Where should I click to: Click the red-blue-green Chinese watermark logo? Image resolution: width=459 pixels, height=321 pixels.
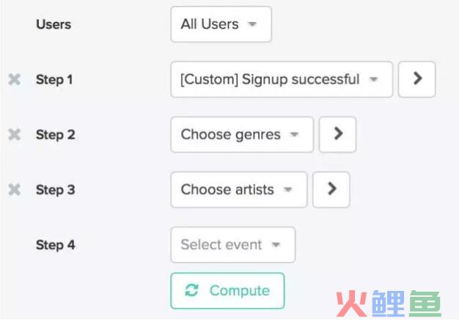coord(389,303)
